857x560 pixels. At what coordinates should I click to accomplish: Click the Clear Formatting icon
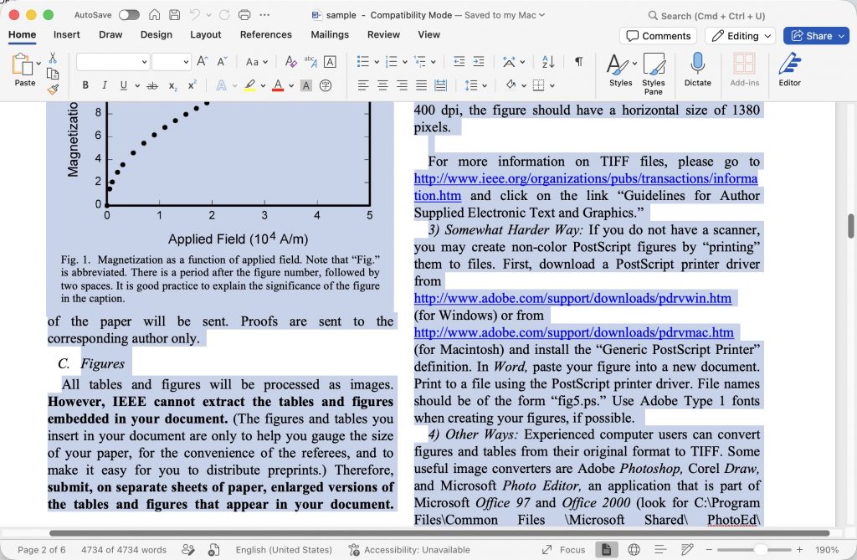point(290,62)
